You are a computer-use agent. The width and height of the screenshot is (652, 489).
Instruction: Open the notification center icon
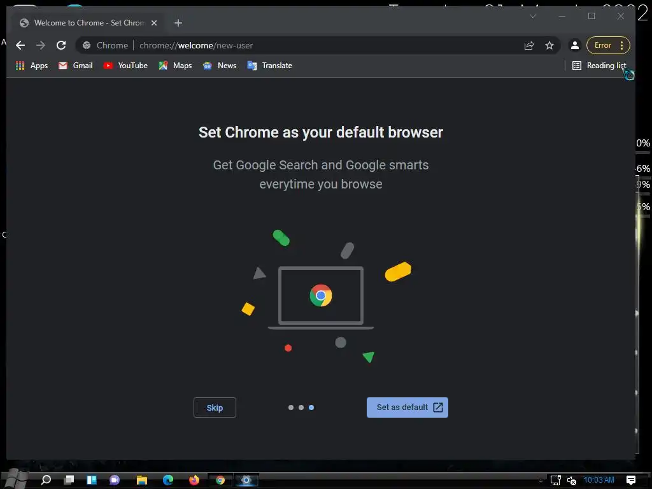pyautogui.click(x=631, y=480)
